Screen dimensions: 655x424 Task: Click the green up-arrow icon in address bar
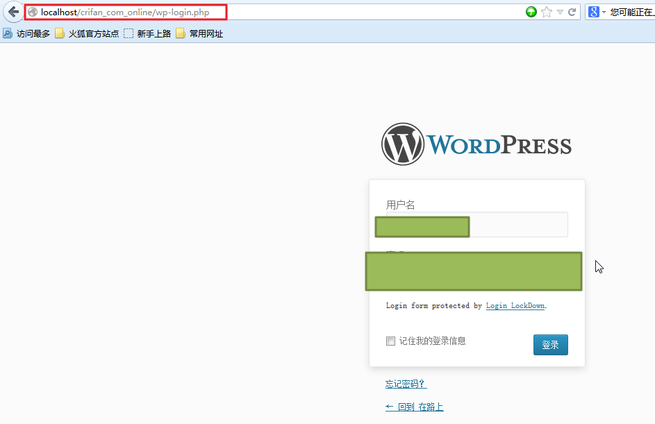coord(531,12)
